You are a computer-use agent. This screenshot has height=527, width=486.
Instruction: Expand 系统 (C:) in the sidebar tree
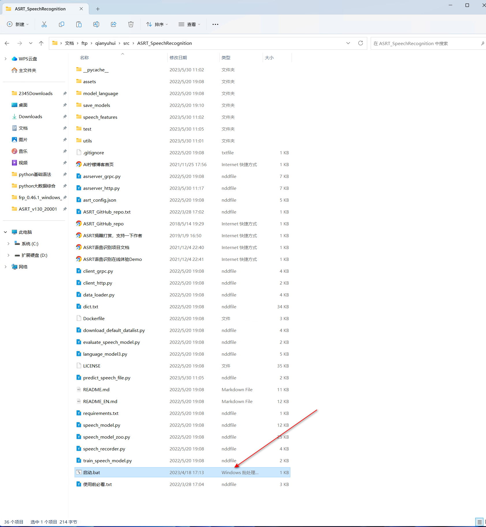click(x=8, y=244)
